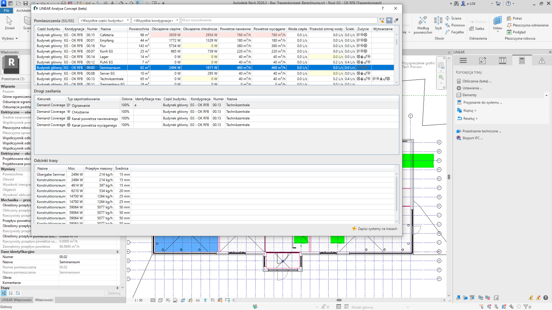Click into the Klucz wyszukiwania search field
The image size is (552, 310).
[278, 20]
